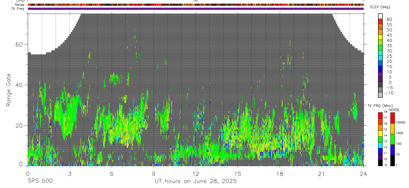Click the green 13-14 MHz swatch in TX FRQ legend
Screen dimensions: 409x188
tap(380, 139)
